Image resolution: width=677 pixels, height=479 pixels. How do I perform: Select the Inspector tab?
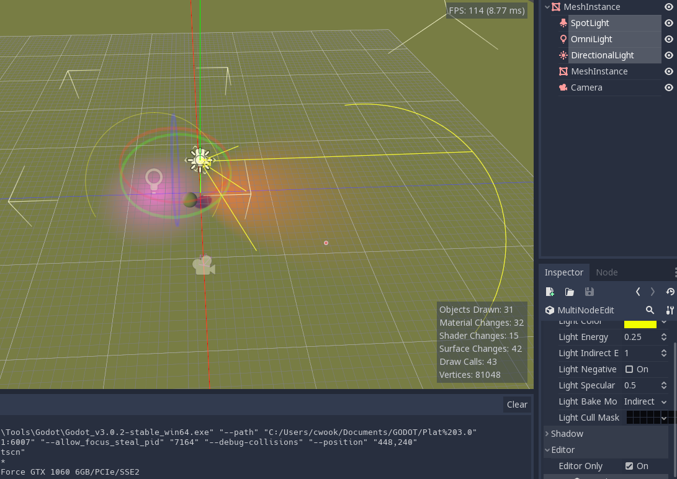(x=563, y=272)
